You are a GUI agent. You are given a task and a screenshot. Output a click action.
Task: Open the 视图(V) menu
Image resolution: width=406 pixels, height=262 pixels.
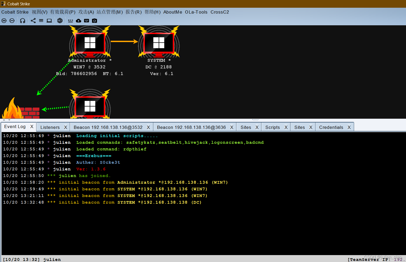point(40,12)
